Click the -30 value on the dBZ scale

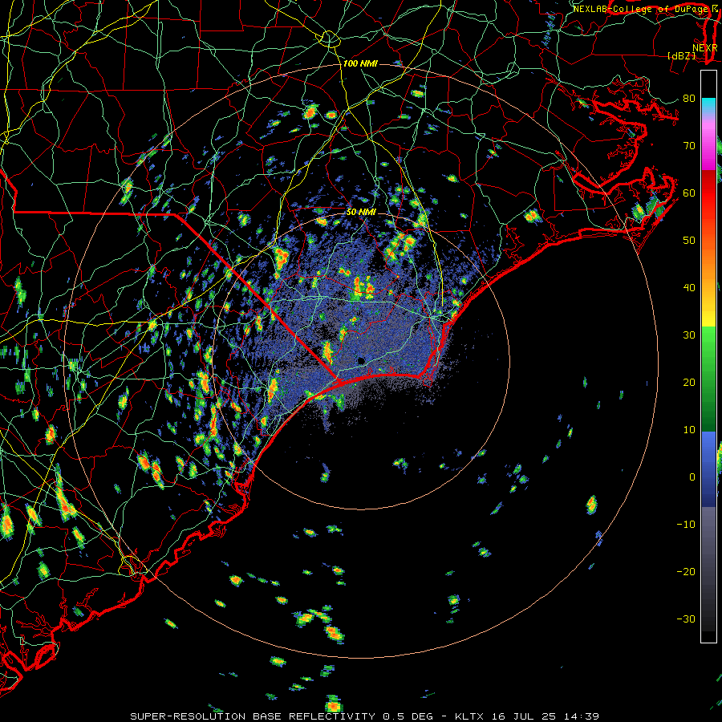point(686,619)
